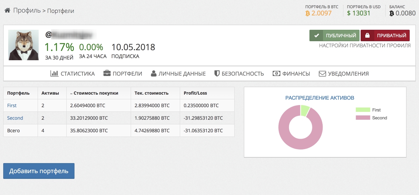Click the wolf avatar picture
The height and width of the screenshot is (195, 419).
click(23, 45)
